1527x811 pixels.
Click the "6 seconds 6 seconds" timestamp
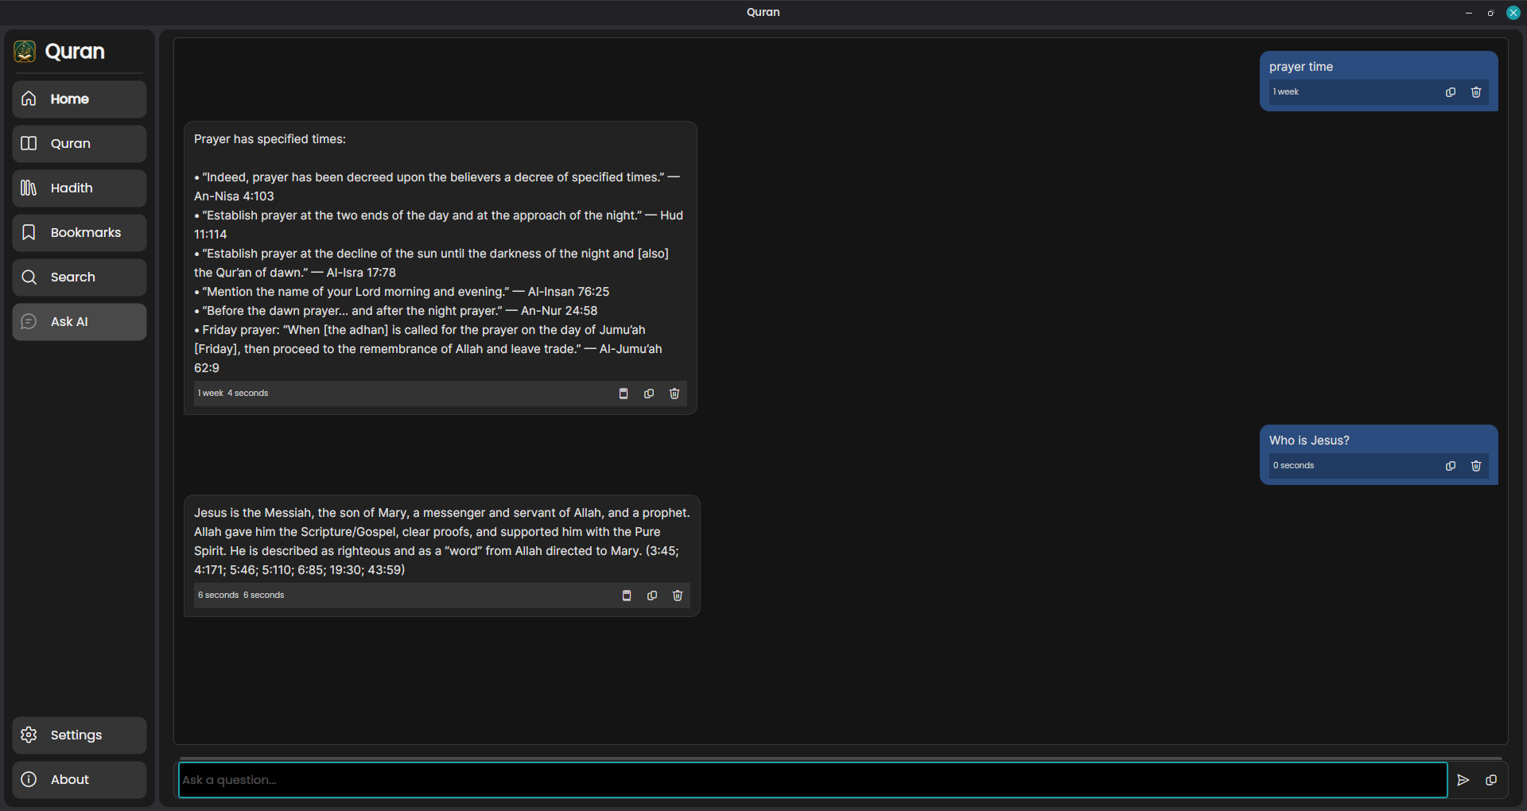241,596
